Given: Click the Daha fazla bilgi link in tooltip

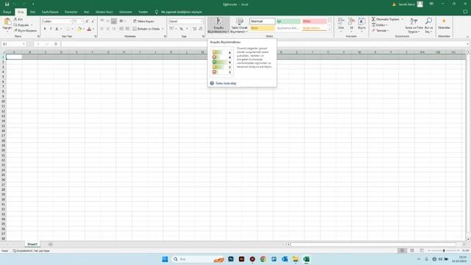Looking at the screenshot, I should [x=226, y=83].
